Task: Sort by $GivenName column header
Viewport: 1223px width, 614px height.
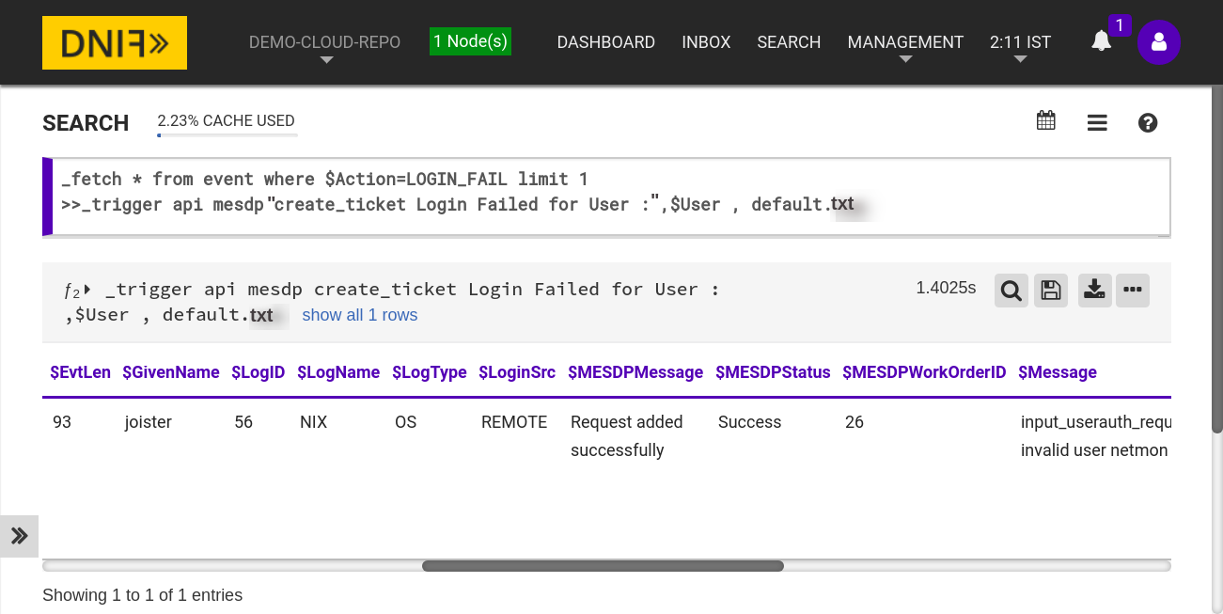Action: (171, 372)
